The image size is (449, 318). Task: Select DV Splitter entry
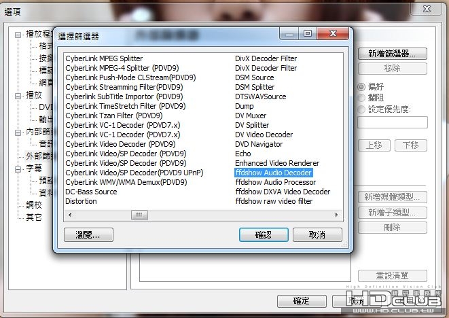click(252, 125)
